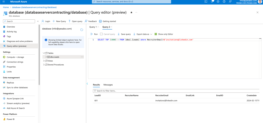Expand the dbo.Leads table
The width and height of the screenshot is (263, 123).
[46, 57]
